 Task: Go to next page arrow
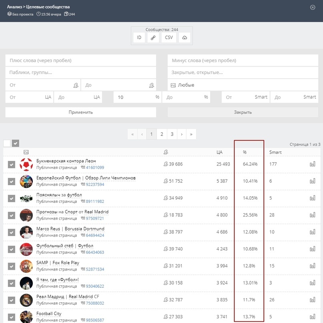tap(182, 134)
